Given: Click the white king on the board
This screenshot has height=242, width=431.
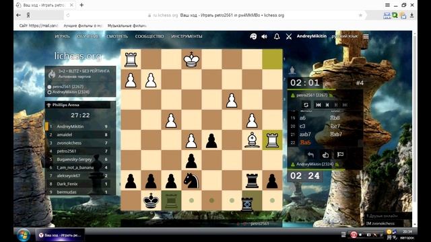Looking at the screenshot, I should (191, 59).
